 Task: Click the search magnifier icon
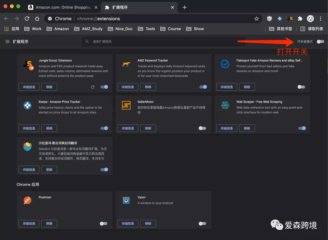87,41
